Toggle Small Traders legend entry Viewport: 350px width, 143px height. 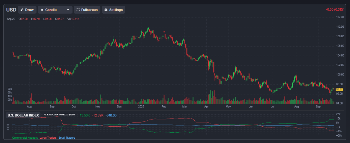click(67, 138)
